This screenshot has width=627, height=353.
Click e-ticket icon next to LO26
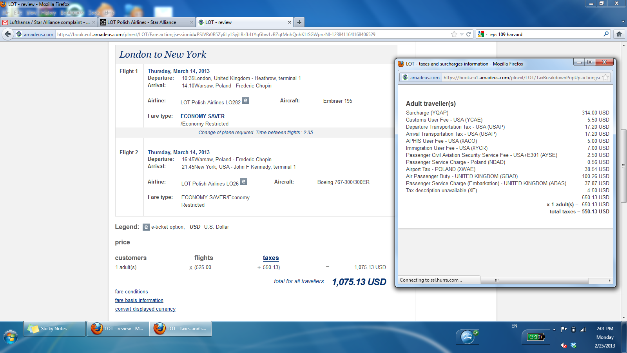pyautogui.click(x=244, y=182)
